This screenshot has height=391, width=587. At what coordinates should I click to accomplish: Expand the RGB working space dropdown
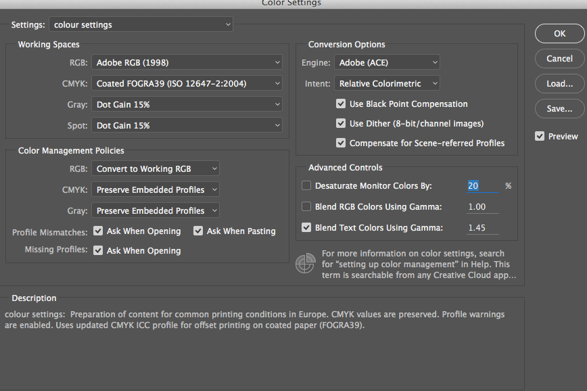coord(187,63)
